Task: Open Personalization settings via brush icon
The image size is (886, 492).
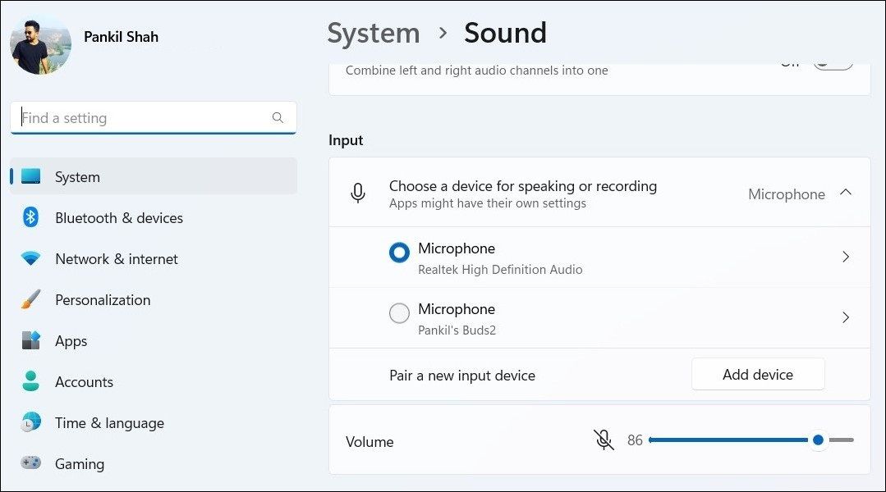Action: click(x=30, y=300)
